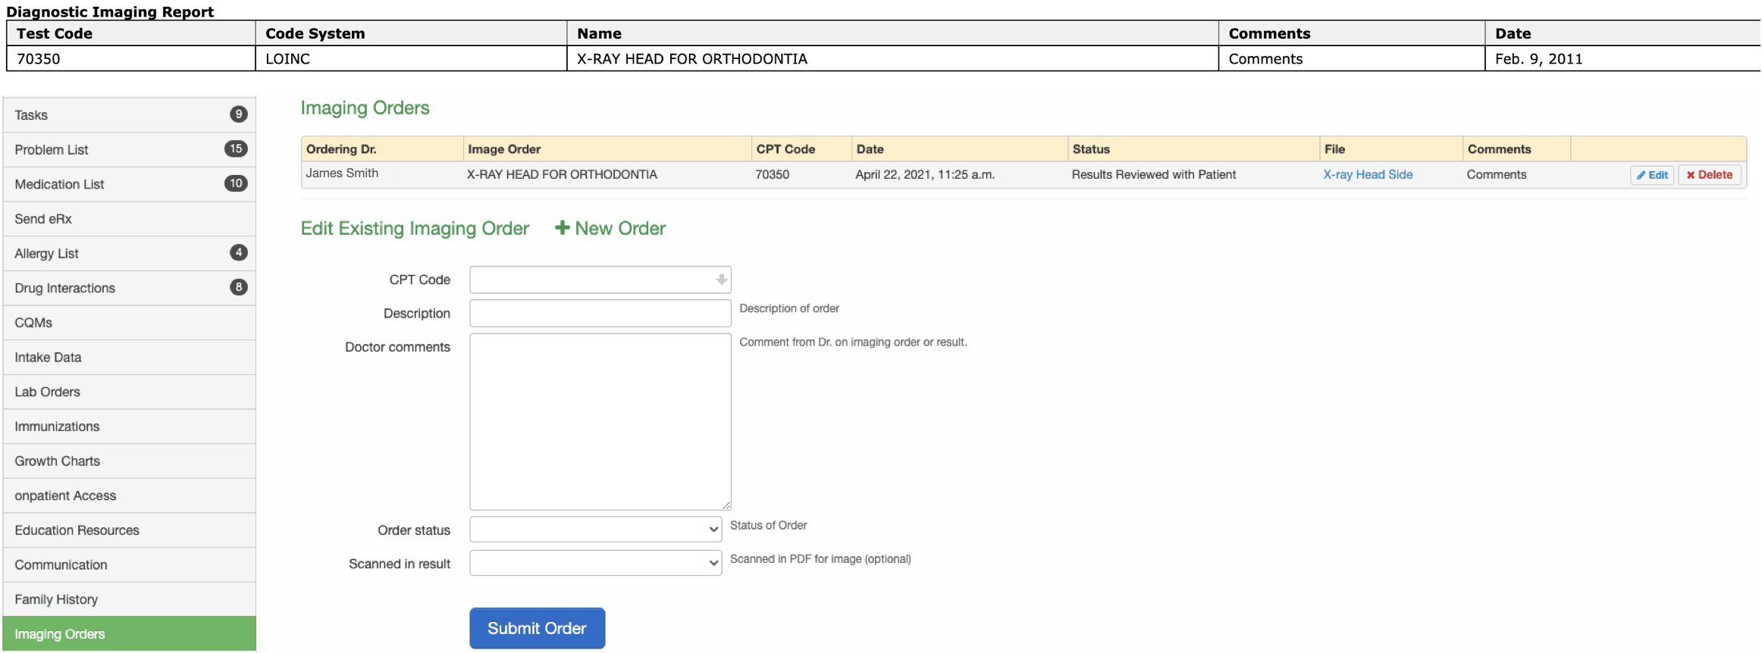Open Problem List in sidebar

click(x=129, y=150)
